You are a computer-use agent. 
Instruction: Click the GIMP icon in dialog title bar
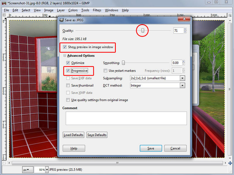point(61,20)
